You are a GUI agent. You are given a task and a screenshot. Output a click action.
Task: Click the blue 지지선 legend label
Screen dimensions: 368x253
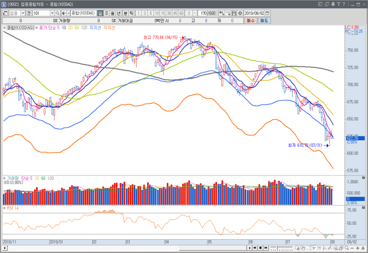95,28
